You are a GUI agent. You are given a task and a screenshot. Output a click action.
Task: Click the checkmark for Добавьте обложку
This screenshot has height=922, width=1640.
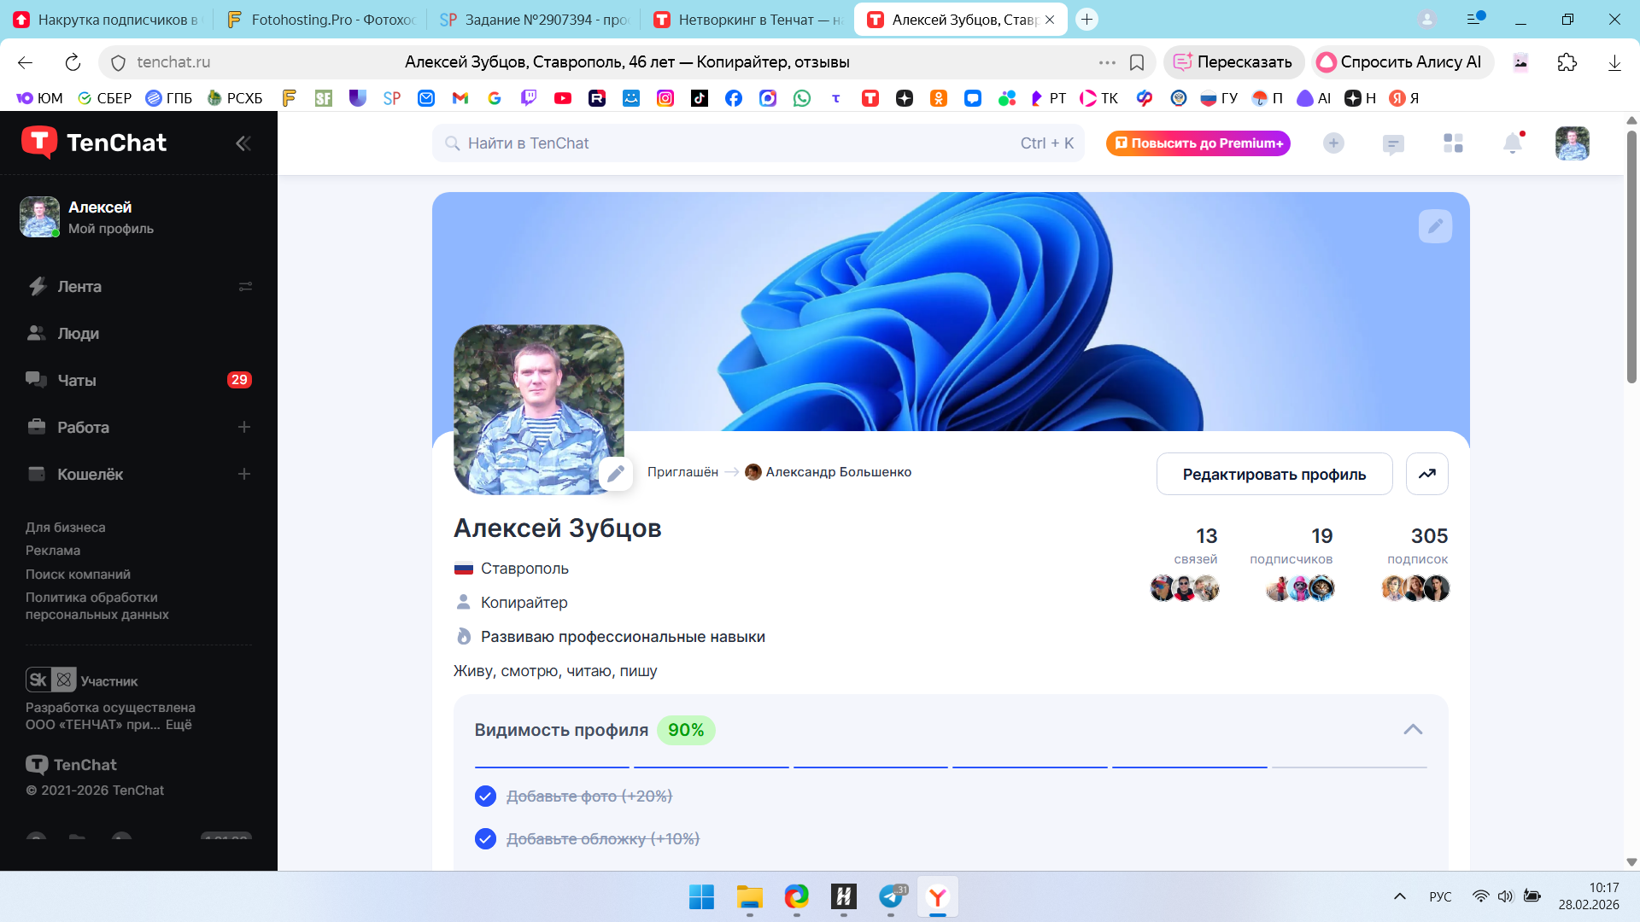(485, 839)
